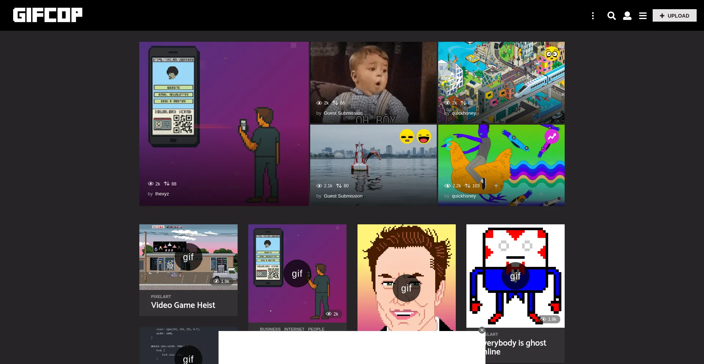Go to GIFCOP home logo
Image resolution: width=704 pixels, height=364 pixels.
tap(48, 15)
